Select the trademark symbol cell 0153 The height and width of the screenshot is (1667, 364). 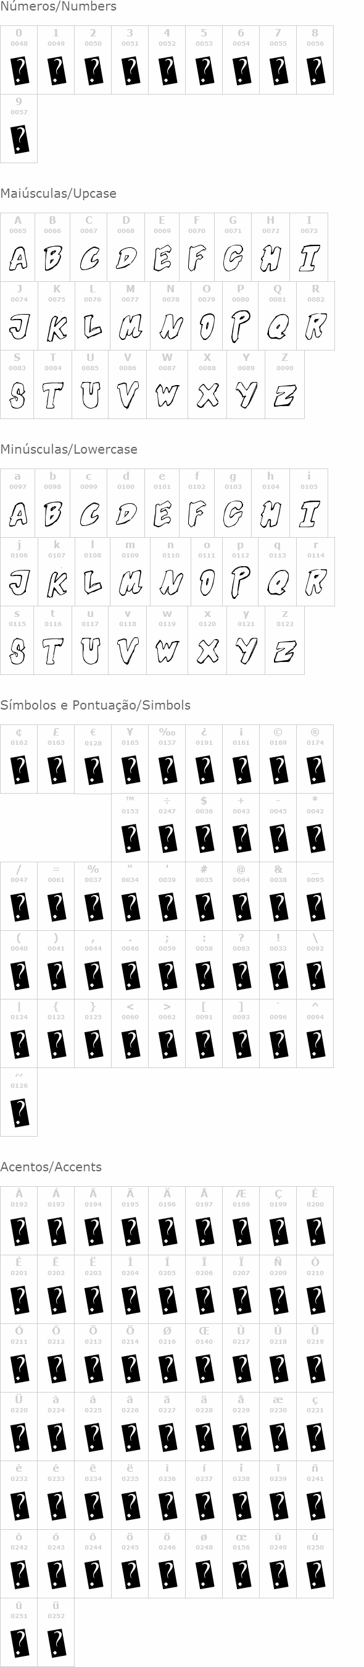click(x=130, y=827)
